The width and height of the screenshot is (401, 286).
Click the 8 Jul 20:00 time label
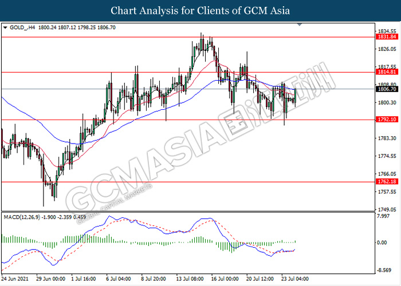pos(153,279)
